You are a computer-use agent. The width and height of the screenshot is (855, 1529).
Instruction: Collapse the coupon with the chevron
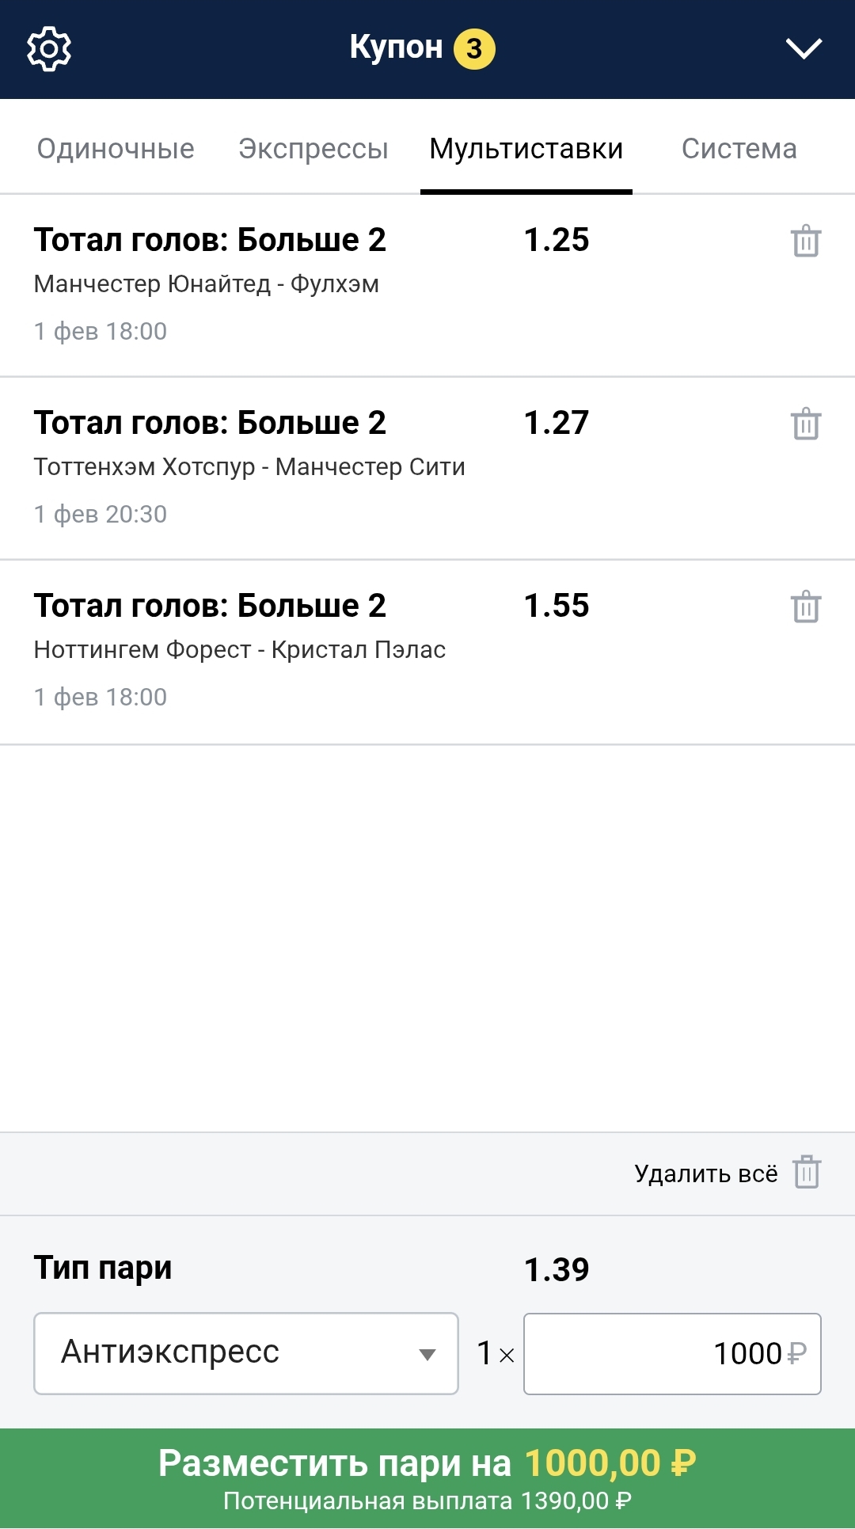(804, 49)
